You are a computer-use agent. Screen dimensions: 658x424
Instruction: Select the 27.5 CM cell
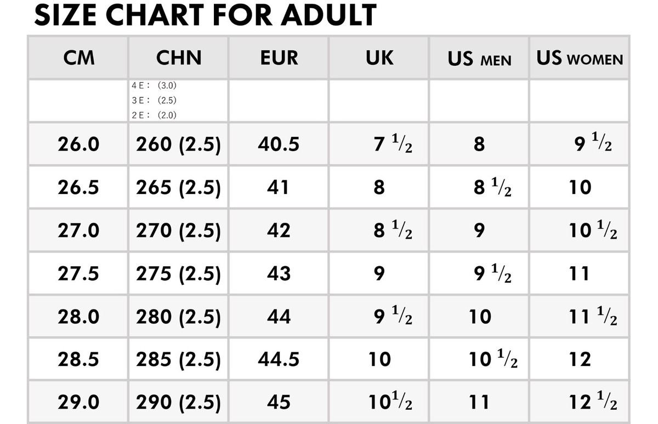coord(78,273)
